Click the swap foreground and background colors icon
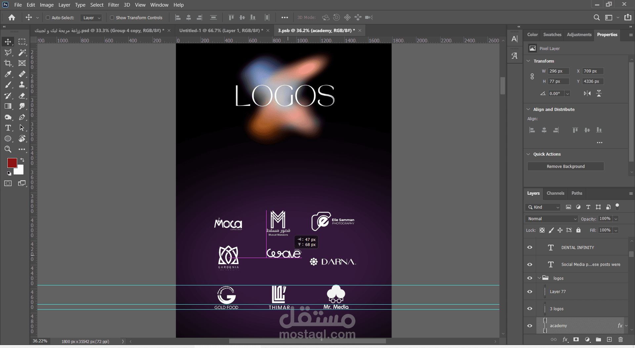This screenshot has height=348, width=635. [x=22, y=160]
